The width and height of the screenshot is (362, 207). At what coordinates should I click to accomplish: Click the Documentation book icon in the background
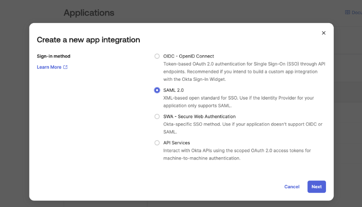347,13
